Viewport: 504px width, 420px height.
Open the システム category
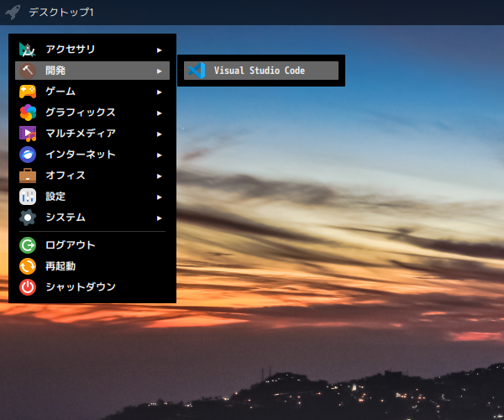click(x=92, y=218)
